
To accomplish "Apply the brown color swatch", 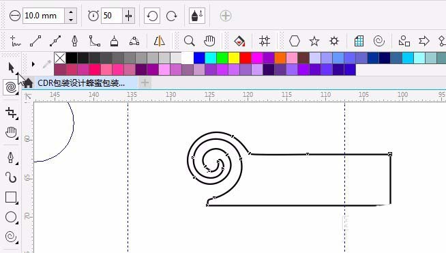I will [x=303, y=58].
